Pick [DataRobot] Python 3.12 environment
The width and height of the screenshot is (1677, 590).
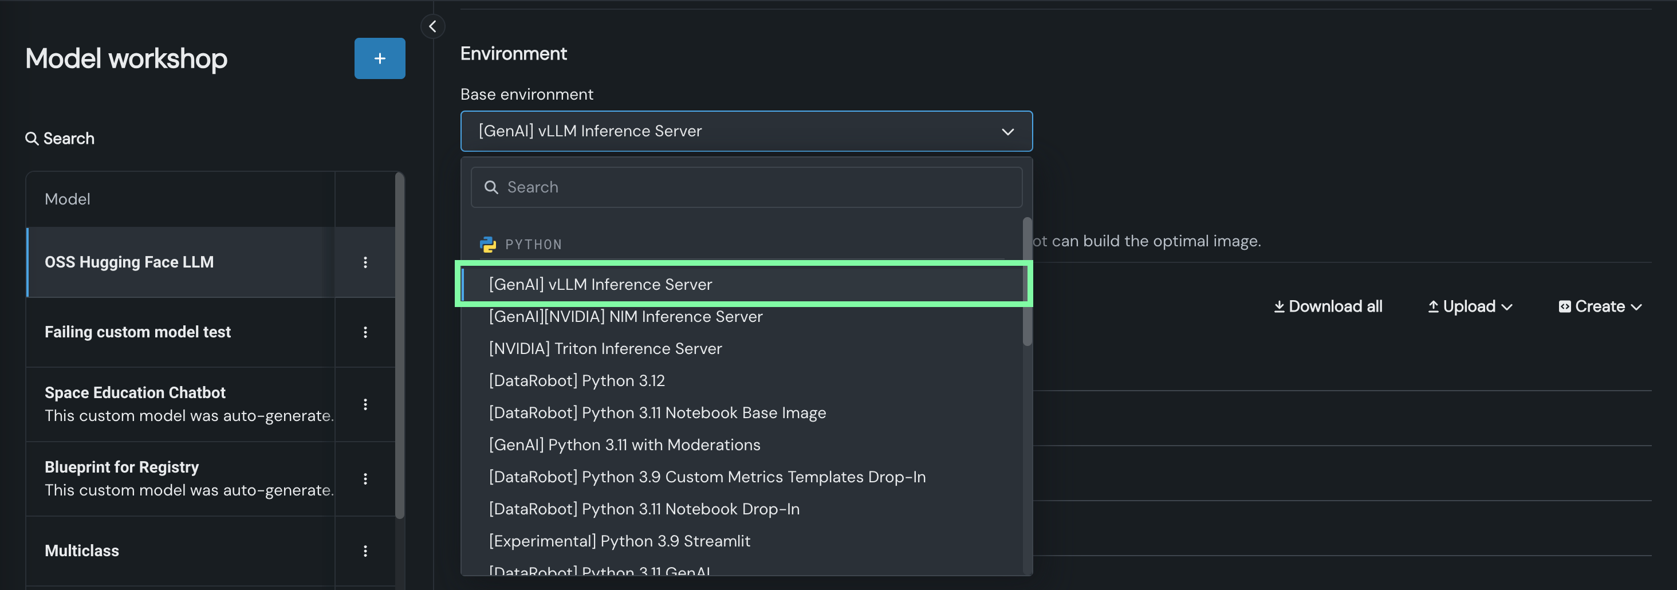click(576, 380)
